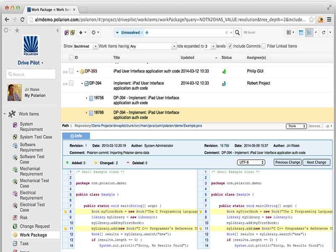
Task: Expand the revision 18756 tree row
Action: pos(87,98)
